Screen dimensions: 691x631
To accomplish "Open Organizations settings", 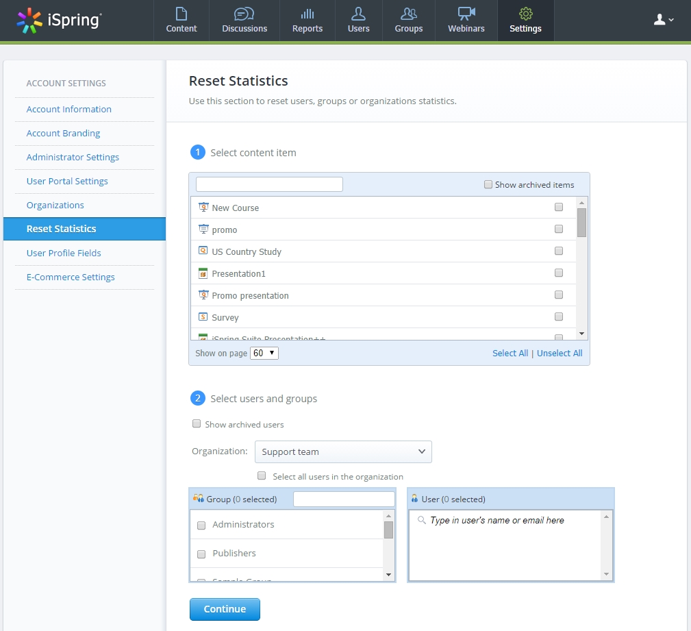I will [55, 205].
